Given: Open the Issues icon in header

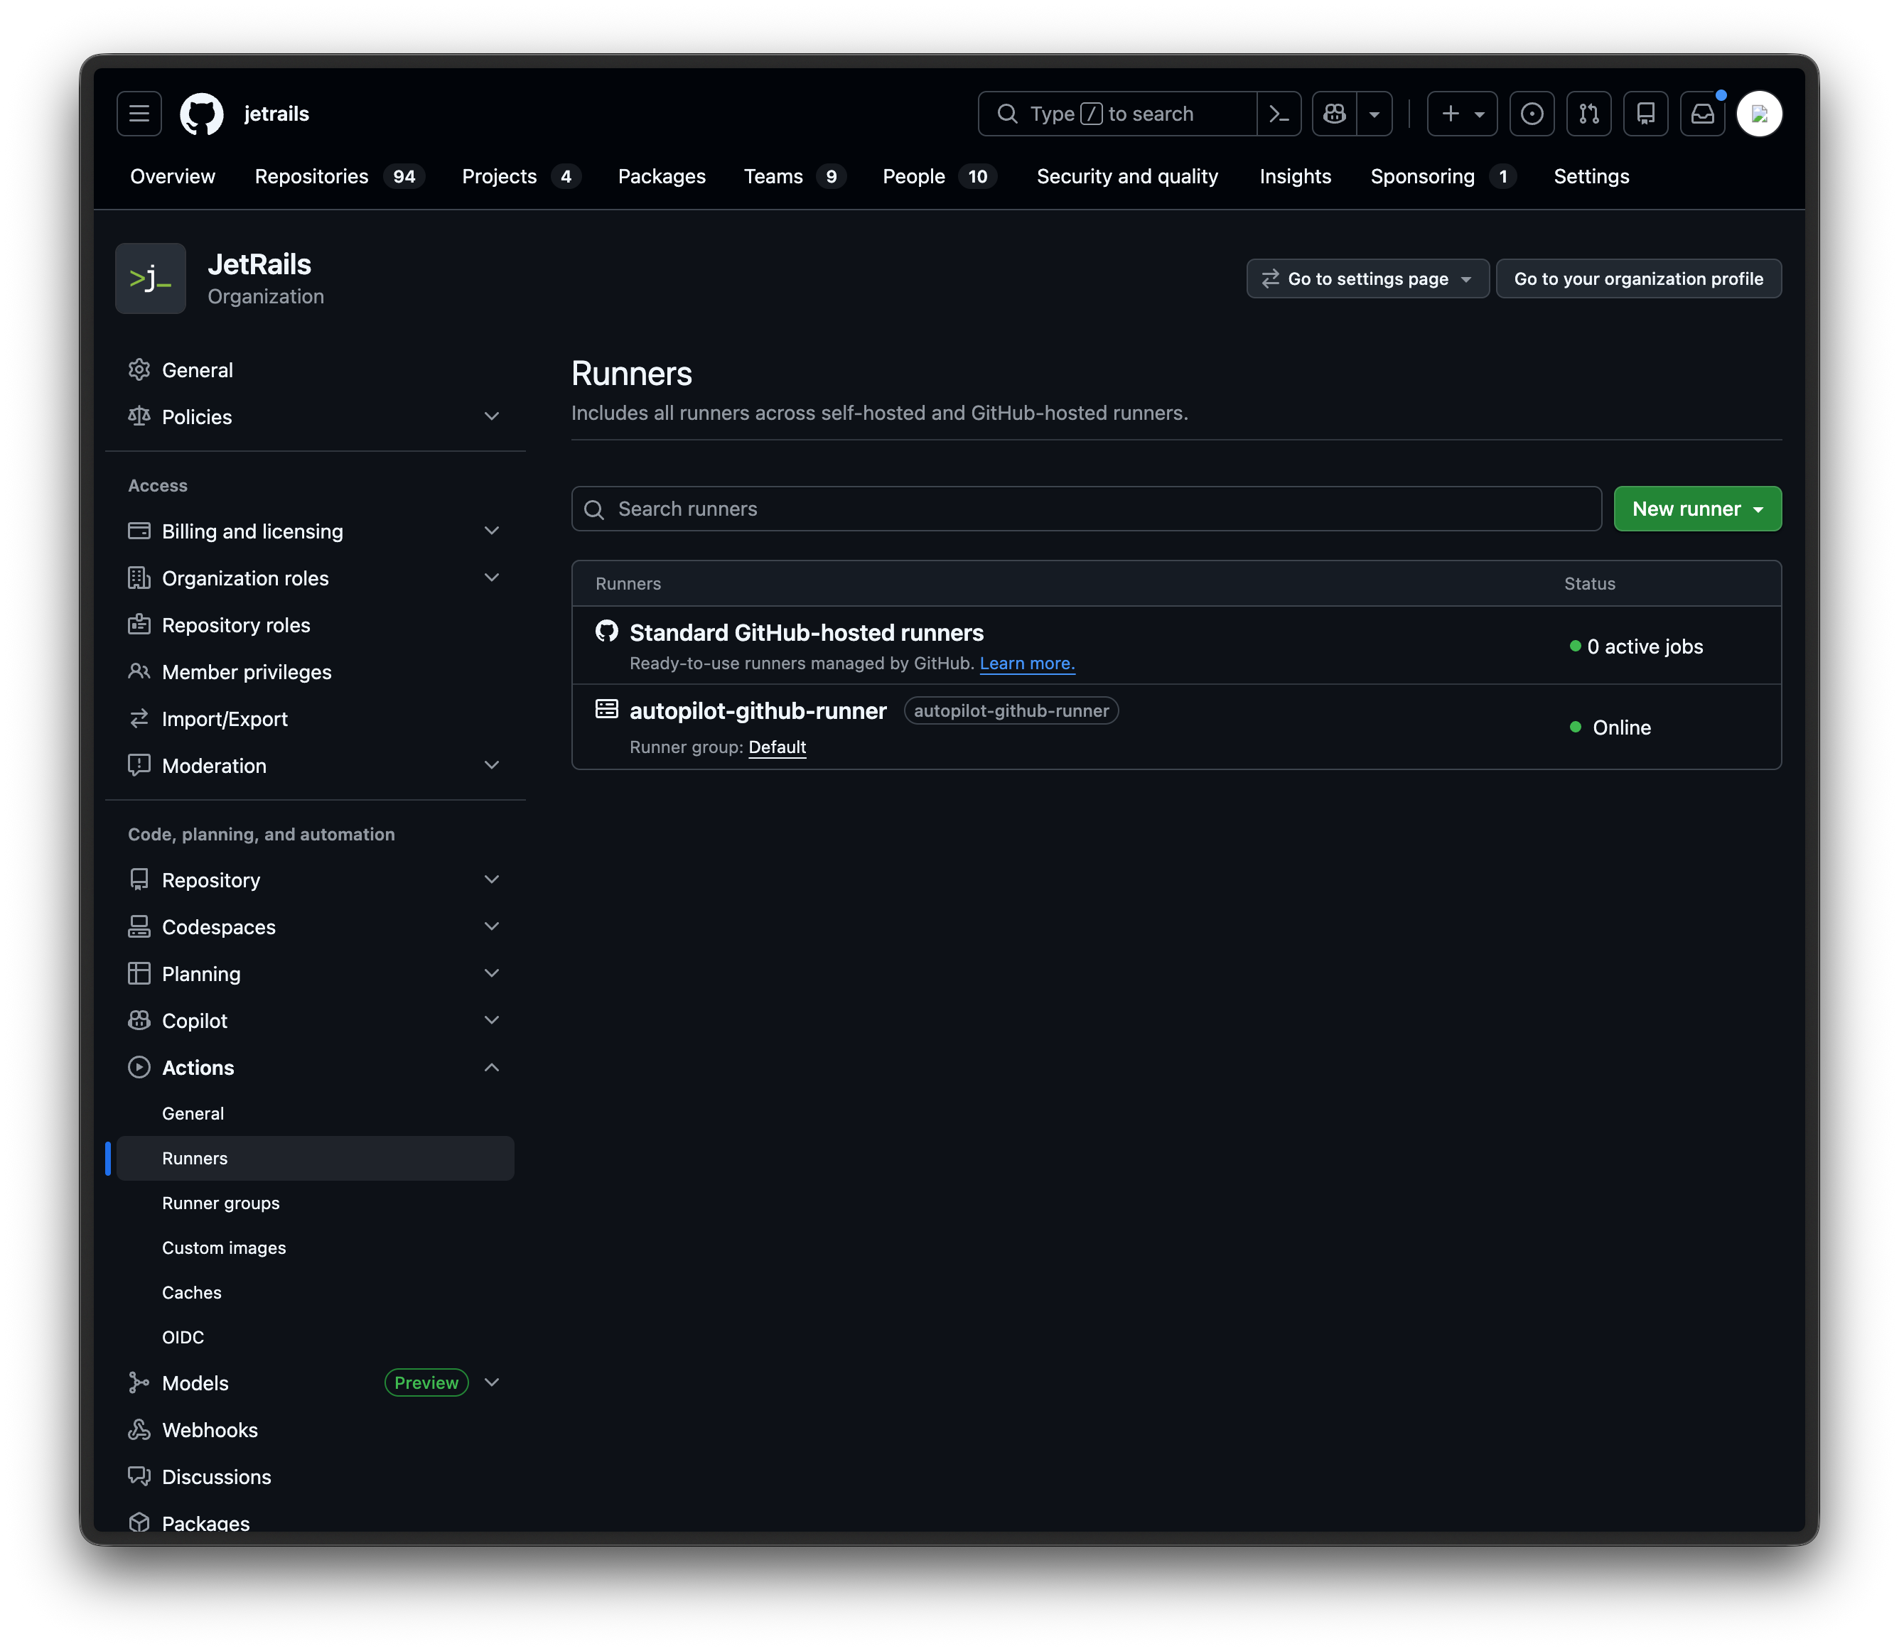Looking at the screenshot, I should [x=1531, y=114].
